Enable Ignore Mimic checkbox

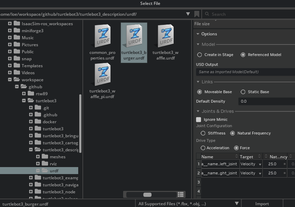coord(199,119)
